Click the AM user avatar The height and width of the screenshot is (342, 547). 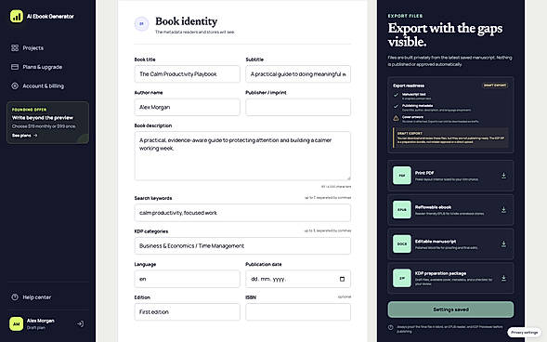tap(17, 323)
